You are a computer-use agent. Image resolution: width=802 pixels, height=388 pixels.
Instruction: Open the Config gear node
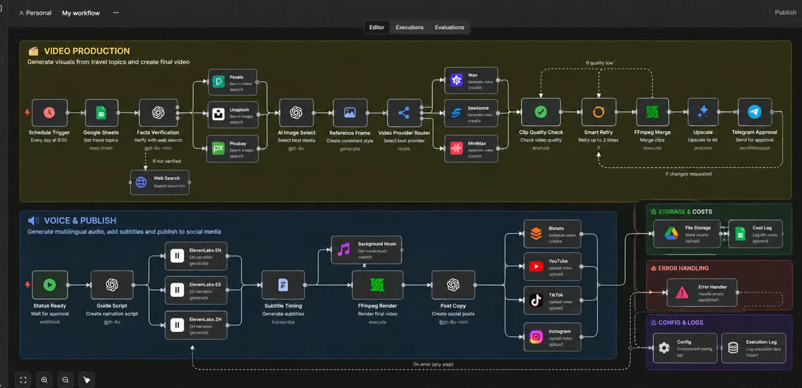[x=685, y=347]
